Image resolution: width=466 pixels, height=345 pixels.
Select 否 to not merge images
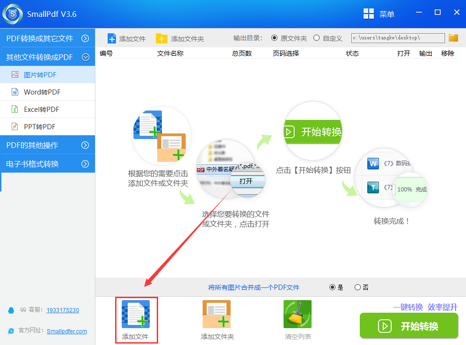(357, 287)
